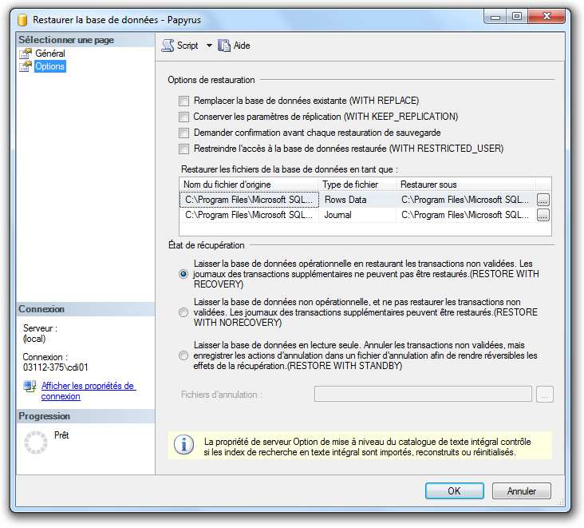Expand the Script dropdown arrow

[x=209, y=46]
